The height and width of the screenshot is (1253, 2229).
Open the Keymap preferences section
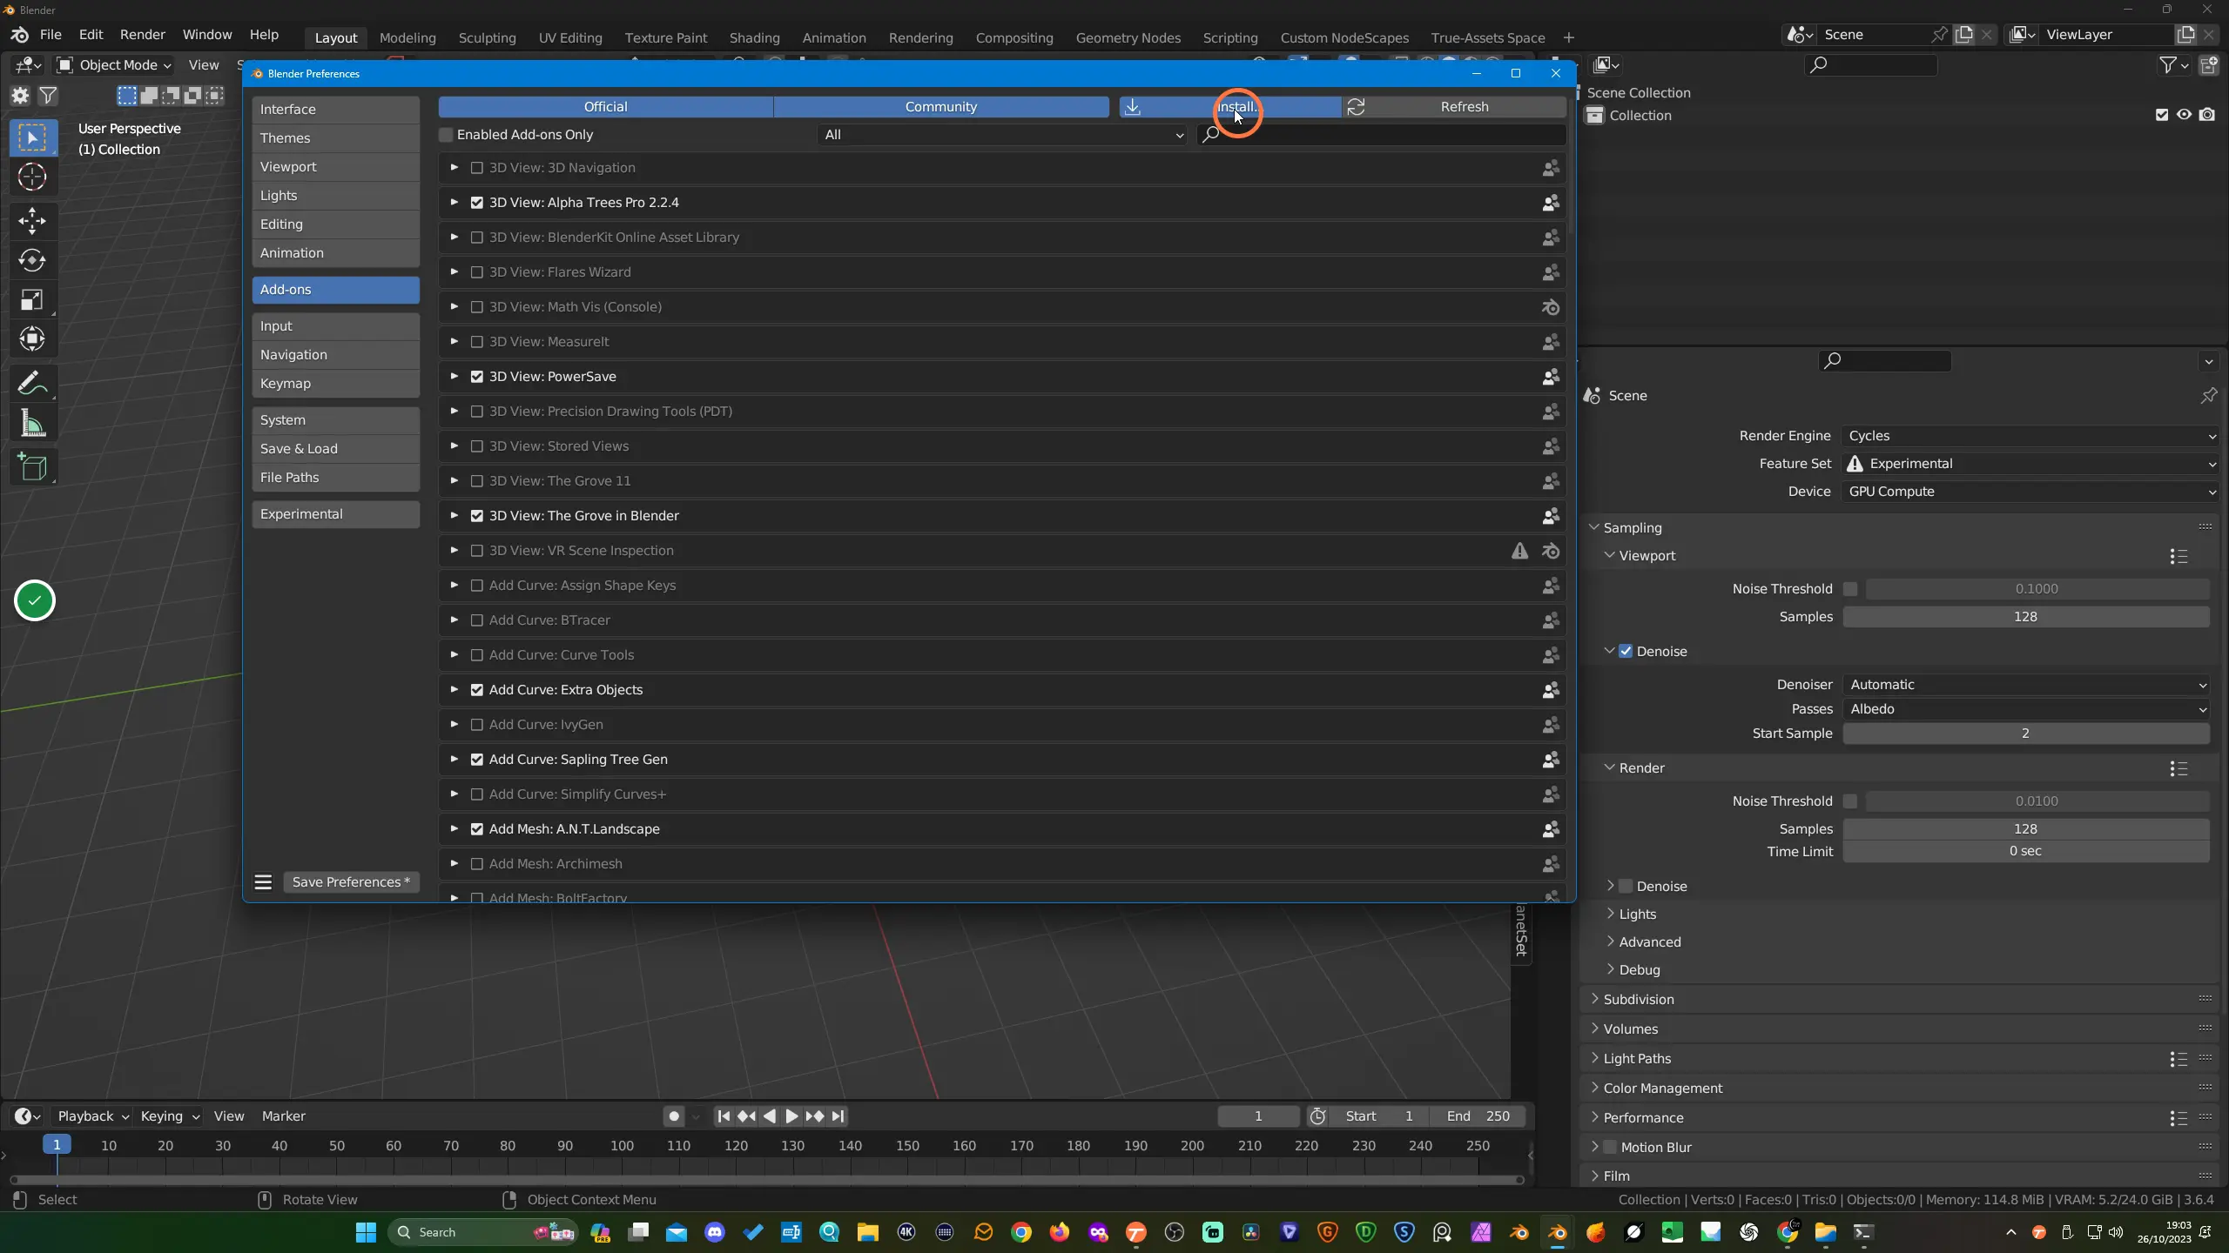[x=335, y=384]
